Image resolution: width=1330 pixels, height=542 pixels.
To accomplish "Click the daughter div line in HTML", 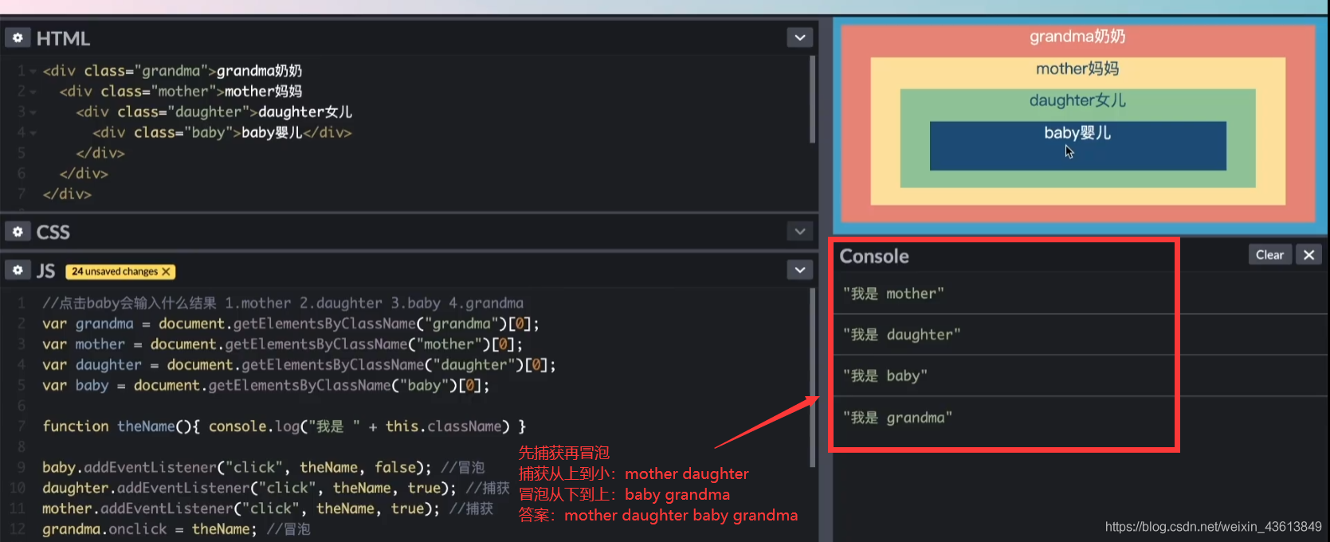I will (214, 112).
